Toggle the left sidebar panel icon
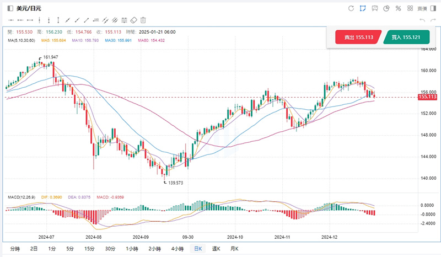 point(10,8)
